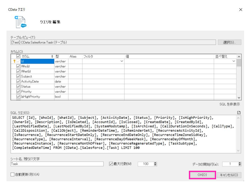Click the Alias column header
Image resolution: width=249 pixels, height=189 pixels.
pos(75,56)
